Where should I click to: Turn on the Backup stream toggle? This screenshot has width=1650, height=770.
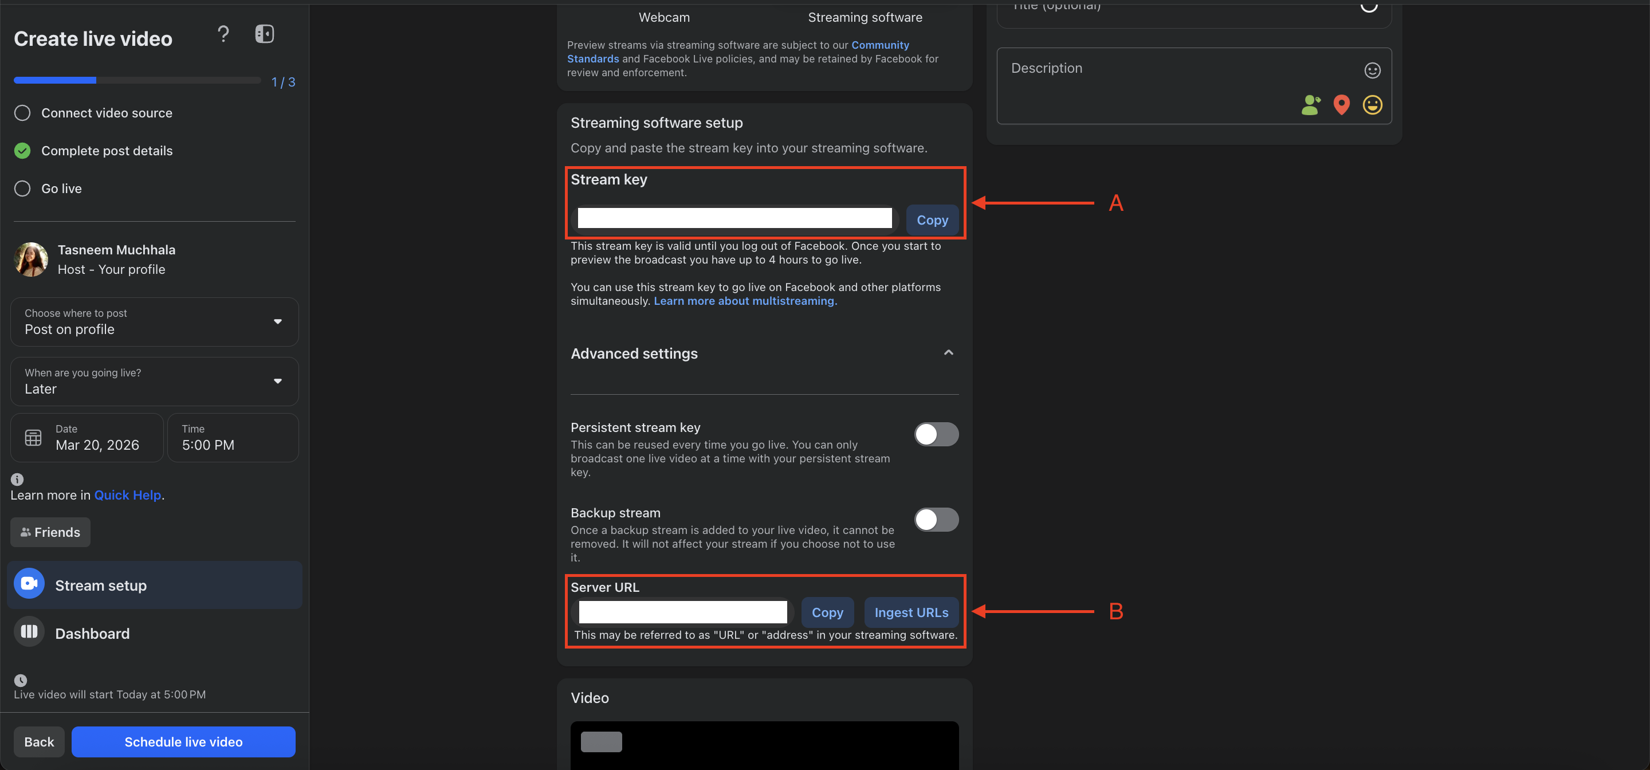pos(936,520)
